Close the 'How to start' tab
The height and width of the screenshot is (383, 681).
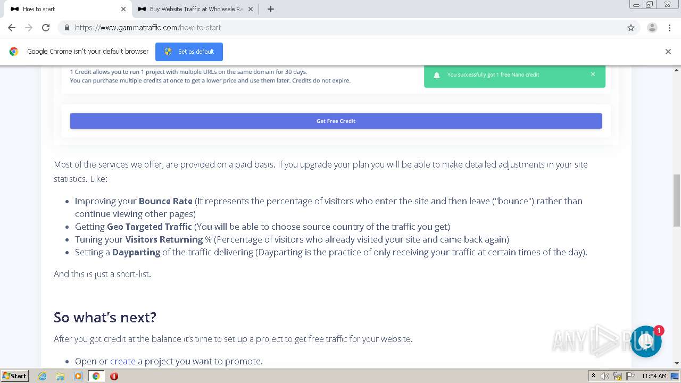pos(123,9)
